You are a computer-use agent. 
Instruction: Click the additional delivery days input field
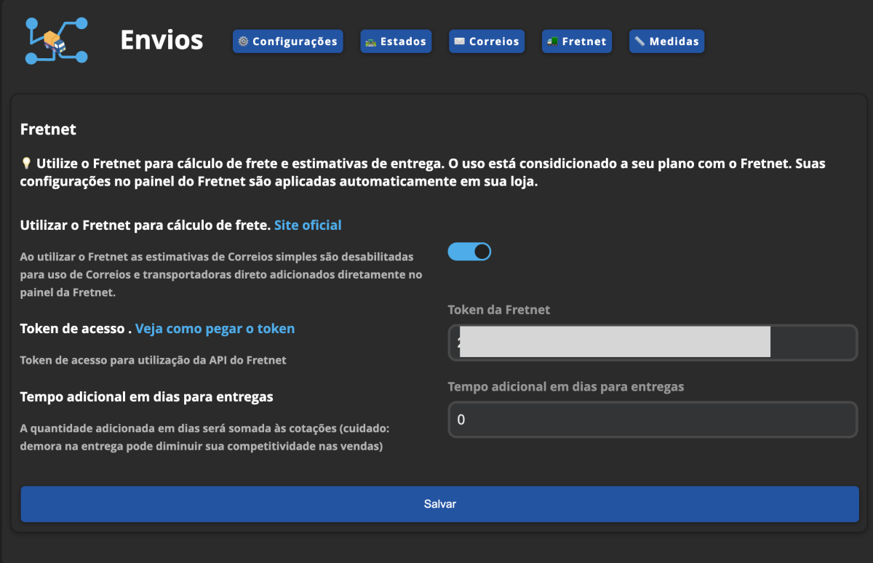tap(653, 420)
